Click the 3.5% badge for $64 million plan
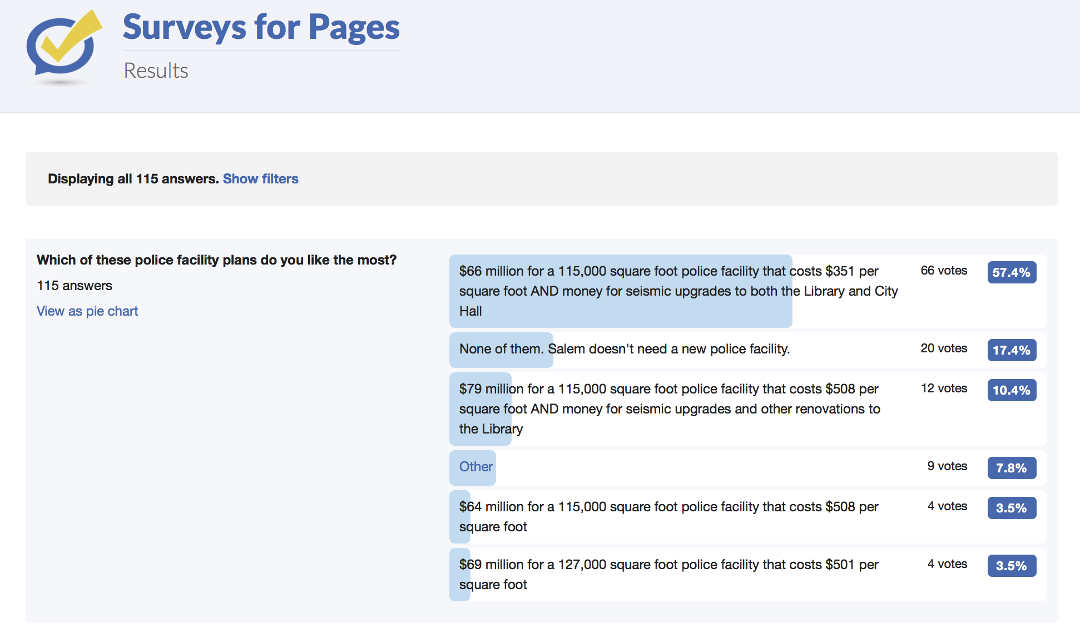The image size is (1080, 638). (x=1011, y=508)
